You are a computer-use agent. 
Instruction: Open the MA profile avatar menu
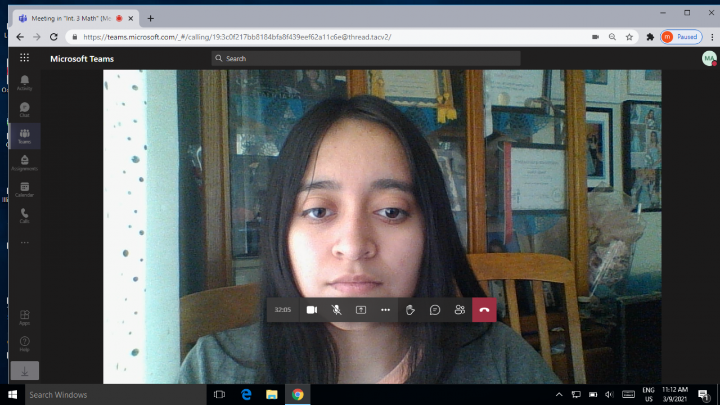pos(709,58)
